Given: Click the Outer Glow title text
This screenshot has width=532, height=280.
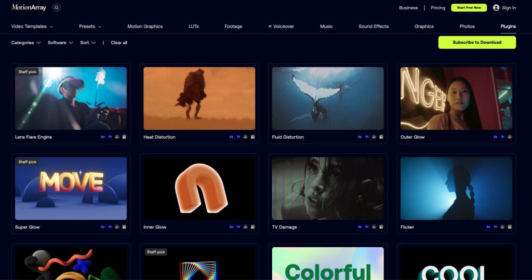Looking at the screenshot, I should pyautogui.click(x=413, y=137).
